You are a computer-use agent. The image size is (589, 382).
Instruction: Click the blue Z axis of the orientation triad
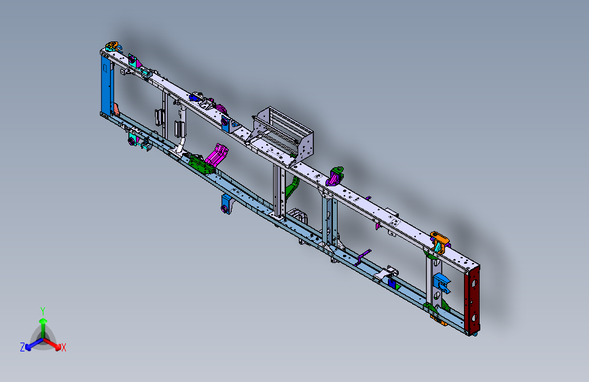click(x=34, y=345)
